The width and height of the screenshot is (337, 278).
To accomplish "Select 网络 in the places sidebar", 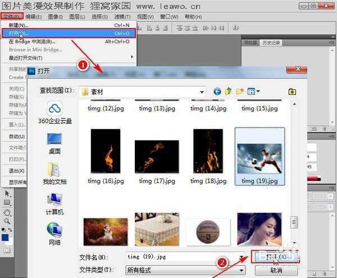I will pos(54,234).
